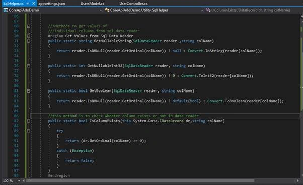The height and width of the screenshot is (185, 303).
Task: Click the GetNullableString method name
Action: tap(112, 41)
